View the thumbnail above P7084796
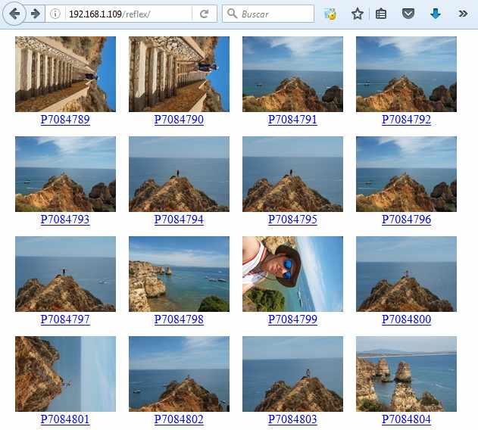 [x=406, y=174]
